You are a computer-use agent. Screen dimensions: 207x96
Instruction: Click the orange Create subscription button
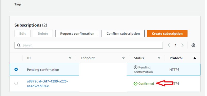pyautogui.click(x=167, y=34)
